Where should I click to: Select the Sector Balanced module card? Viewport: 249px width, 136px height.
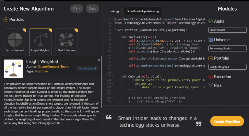pos(15,41)
